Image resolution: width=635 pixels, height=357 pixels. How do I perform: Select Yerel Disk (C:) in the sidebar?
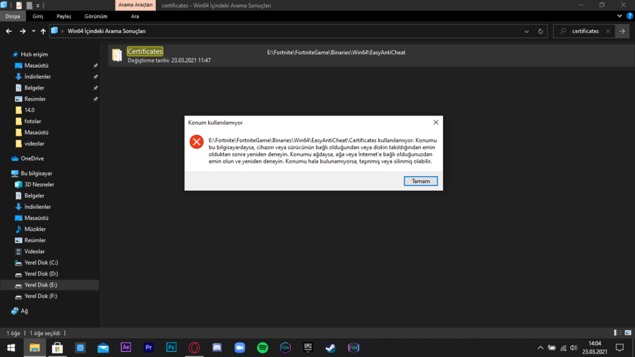click(41, 263)
